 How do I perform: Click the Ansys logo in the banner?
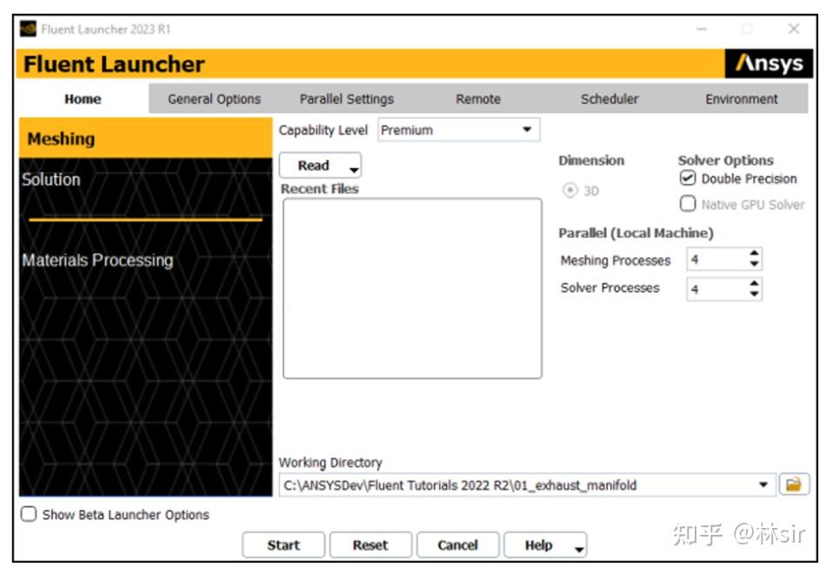[769, 63]
